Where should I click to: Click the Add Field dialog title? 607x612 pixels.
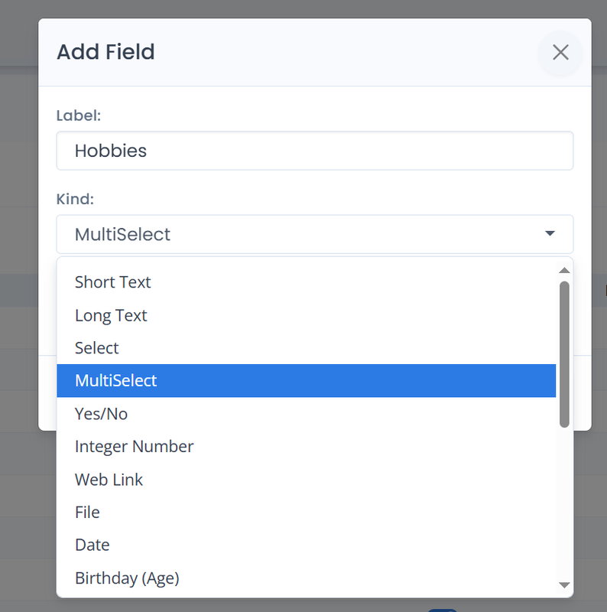(x=105, y=52)
